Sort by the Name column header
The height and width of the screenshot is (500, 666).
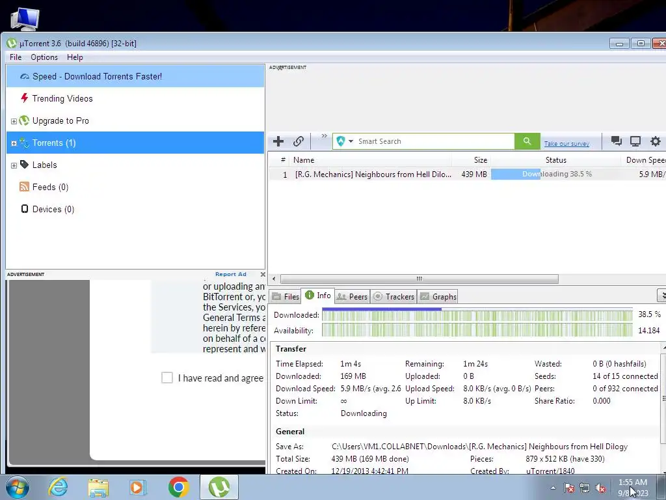point(371,160)
